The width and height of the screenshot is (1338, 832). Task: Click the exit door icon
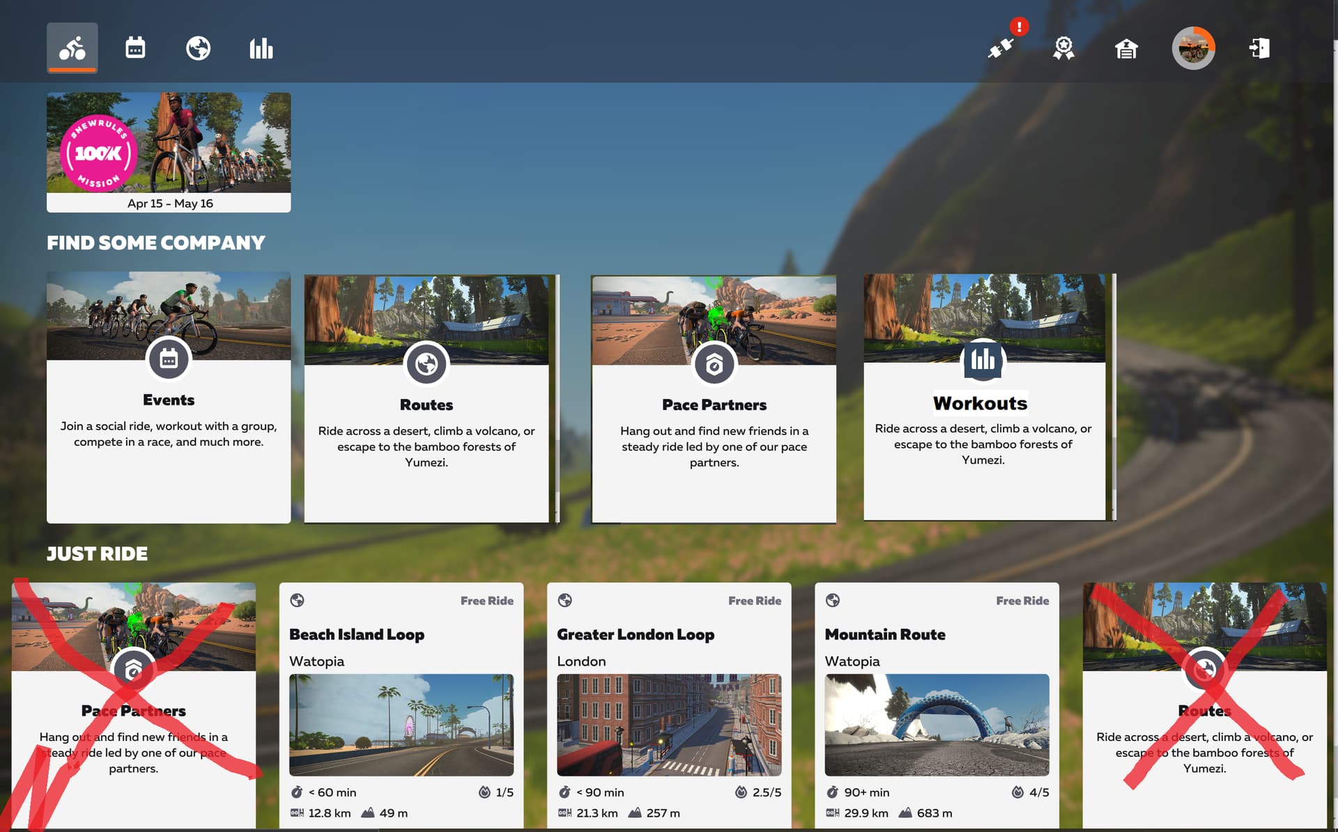(x=1259, y=48)
